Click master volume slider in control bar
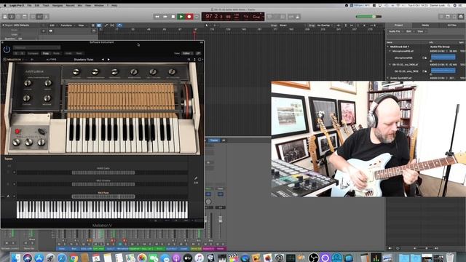Image resolution: width=466 pixels, height=262 pixels. pyautogui.click(x=368, y=17)
